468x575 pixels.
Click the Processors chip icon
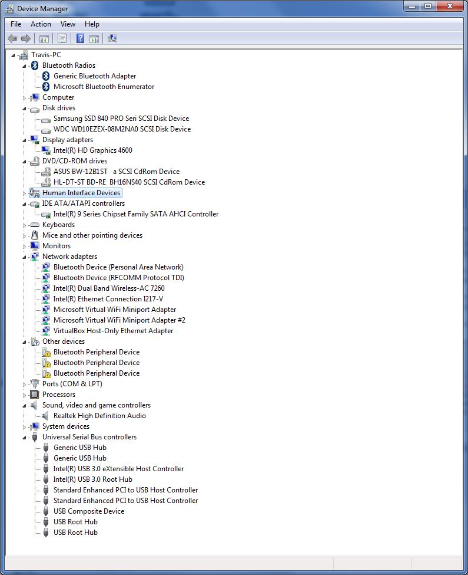[x=35, y=394]
